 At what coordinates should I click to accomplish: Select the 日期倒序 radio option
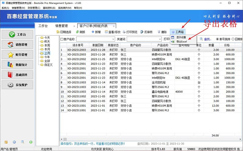[233, 39]
